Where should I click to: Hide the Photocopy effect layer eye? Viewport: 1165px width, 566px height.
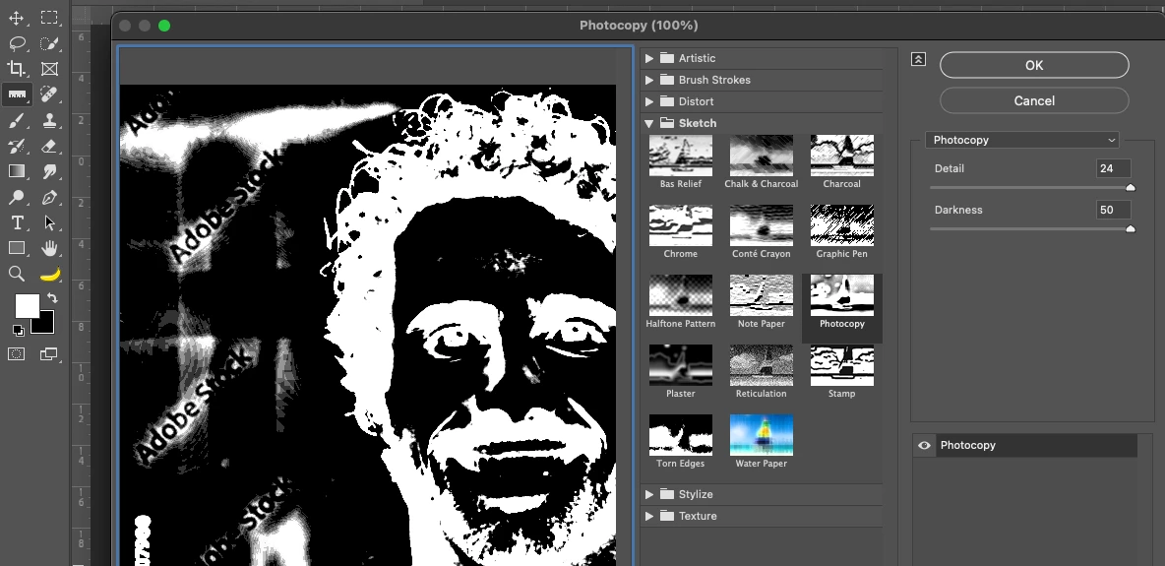924,445
